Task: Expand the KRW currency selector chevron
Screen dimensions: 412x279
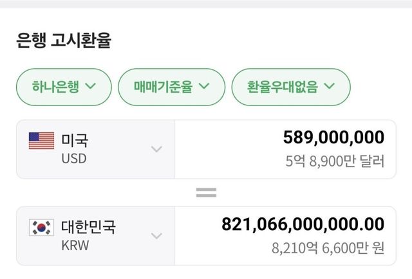Action: (156, 236)
